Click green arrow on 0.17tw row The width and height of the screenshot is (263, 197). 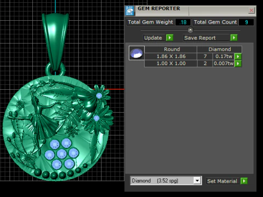point(238,56)
